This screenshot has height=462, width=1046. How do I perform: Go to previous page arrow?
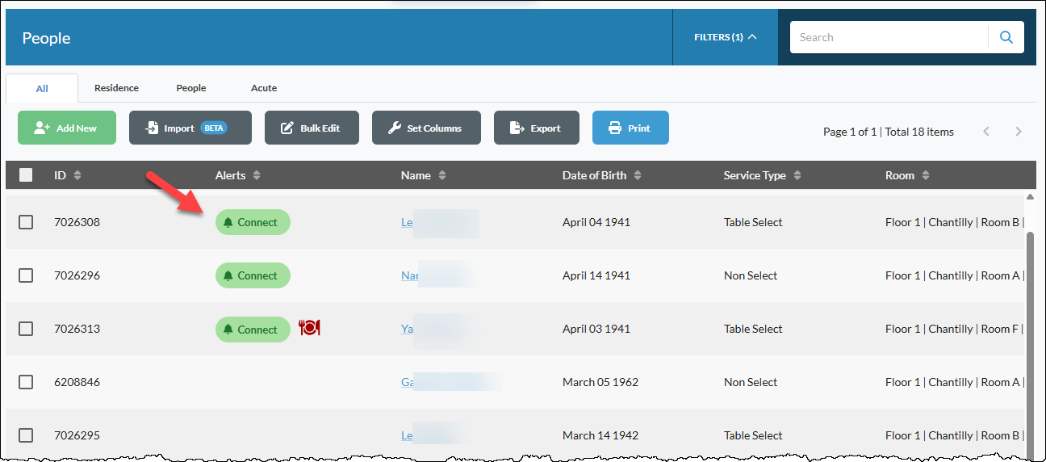(x=986, y=132)
